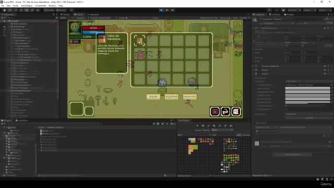Toggle the Button component checkbox
This screenshot has height=188, width=334.
[x=259, y=74]
